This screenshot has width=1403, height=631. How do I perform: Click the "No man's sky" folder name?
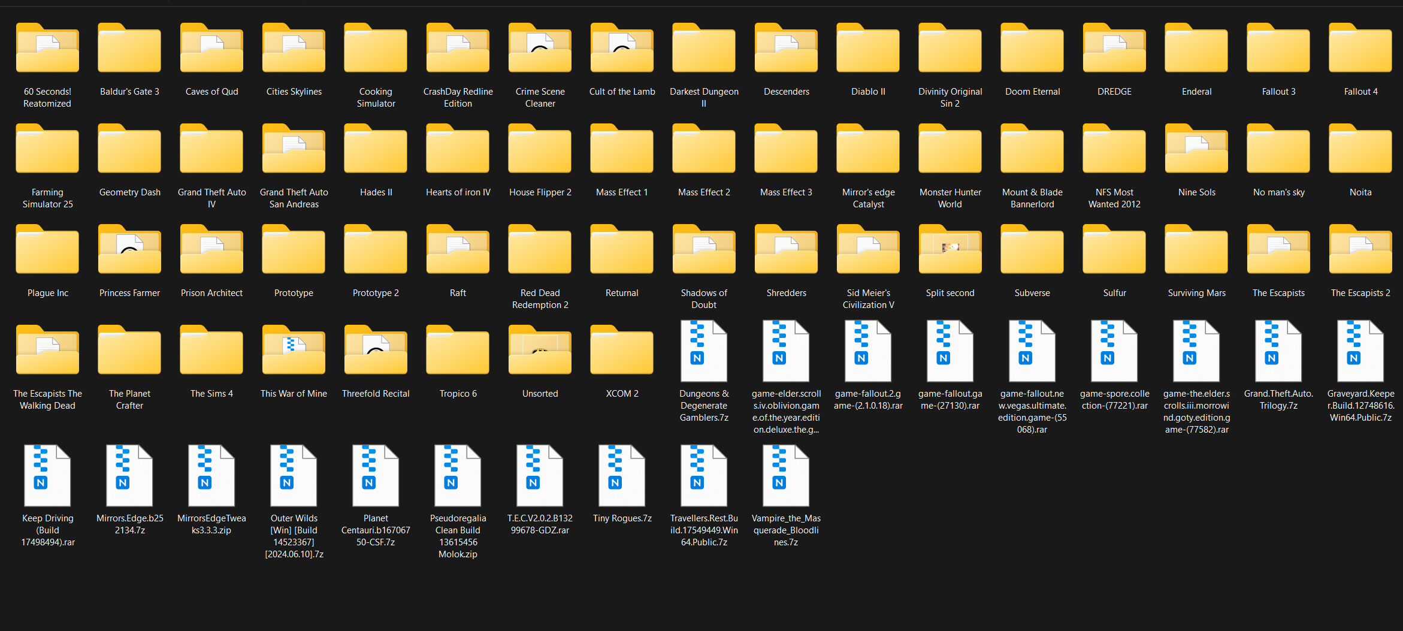click(1279, 192)
